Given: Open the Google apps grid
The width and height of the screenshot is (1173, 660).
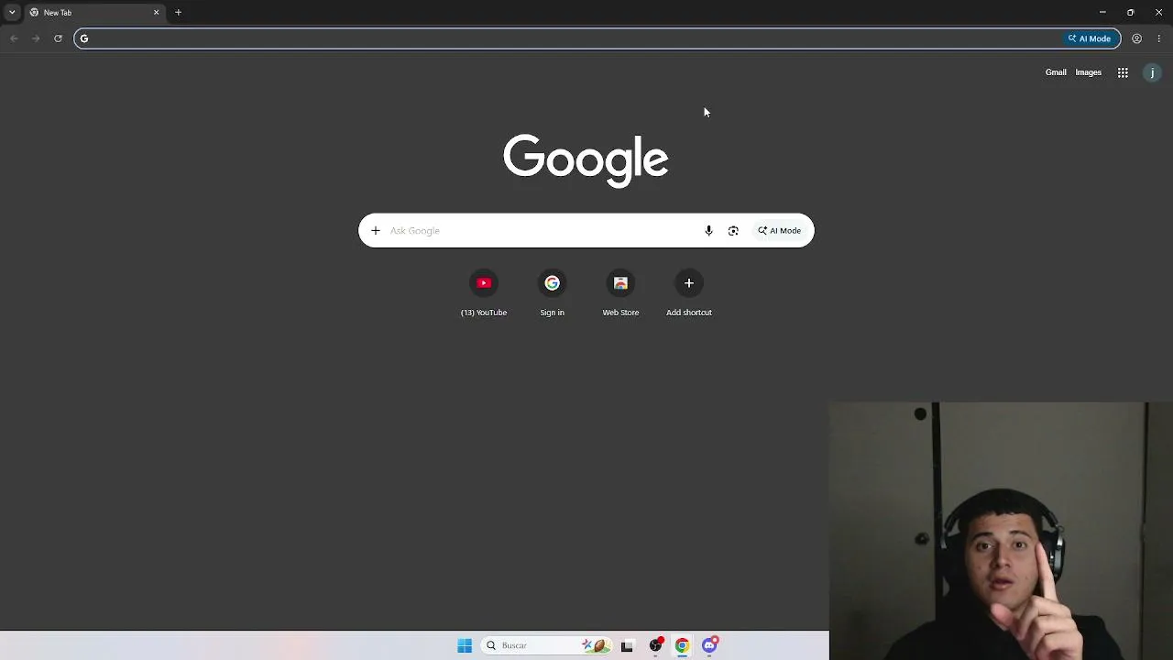Looking at the screenshot, I should [x=1123, y=72].
